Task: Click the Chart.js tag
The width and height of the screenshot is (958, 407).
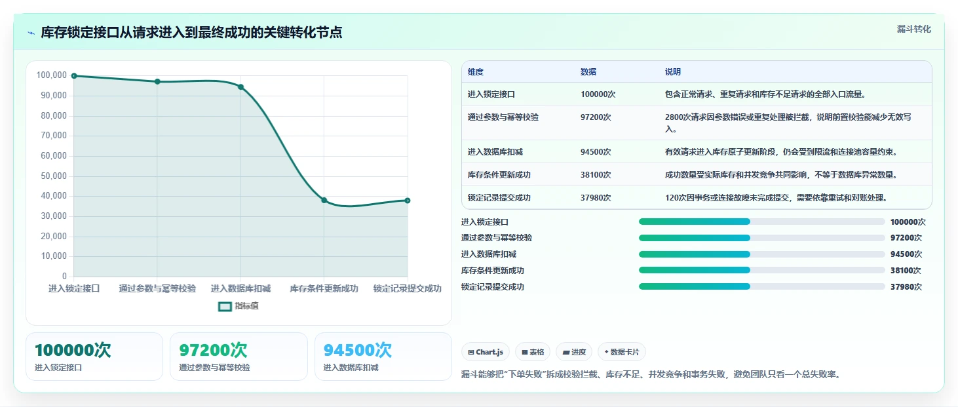Action: click(486, 352)
